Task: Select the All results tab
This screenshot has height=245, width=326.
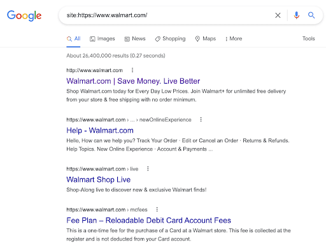Action: pyautogui.click(x=73, y=39)
